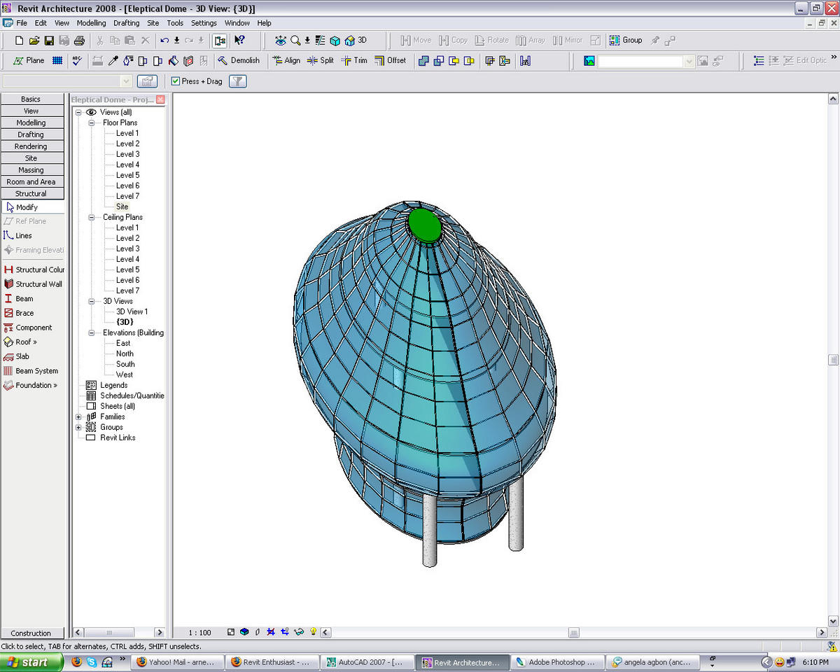Click the Structural Column button
This screenshot has height=672, width=840.
pyautogui.click(x=34, y=269)
